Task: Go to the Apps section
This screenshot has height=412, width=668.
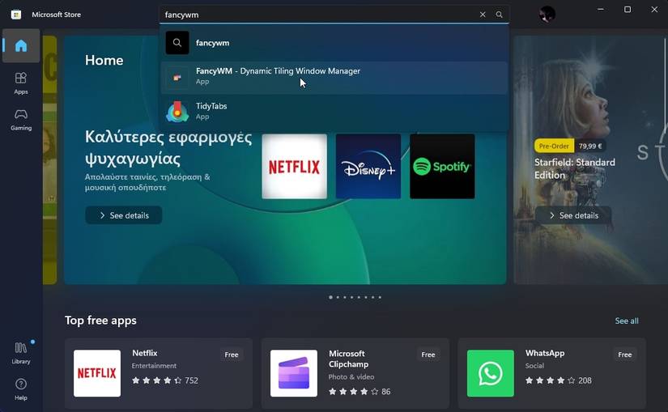Action: coord(21,83)
